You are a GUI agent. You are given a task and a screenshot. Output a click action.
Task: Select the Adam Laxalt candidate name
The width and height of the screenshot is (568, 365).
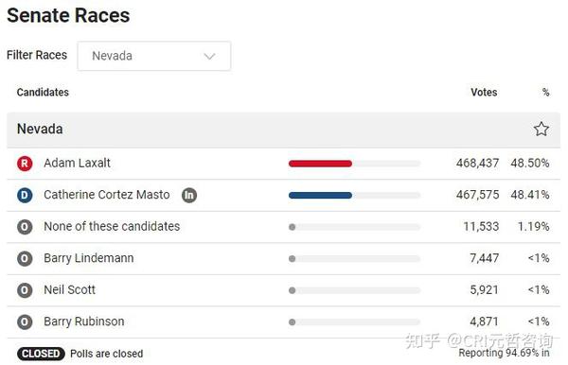(x=77, y=164)
